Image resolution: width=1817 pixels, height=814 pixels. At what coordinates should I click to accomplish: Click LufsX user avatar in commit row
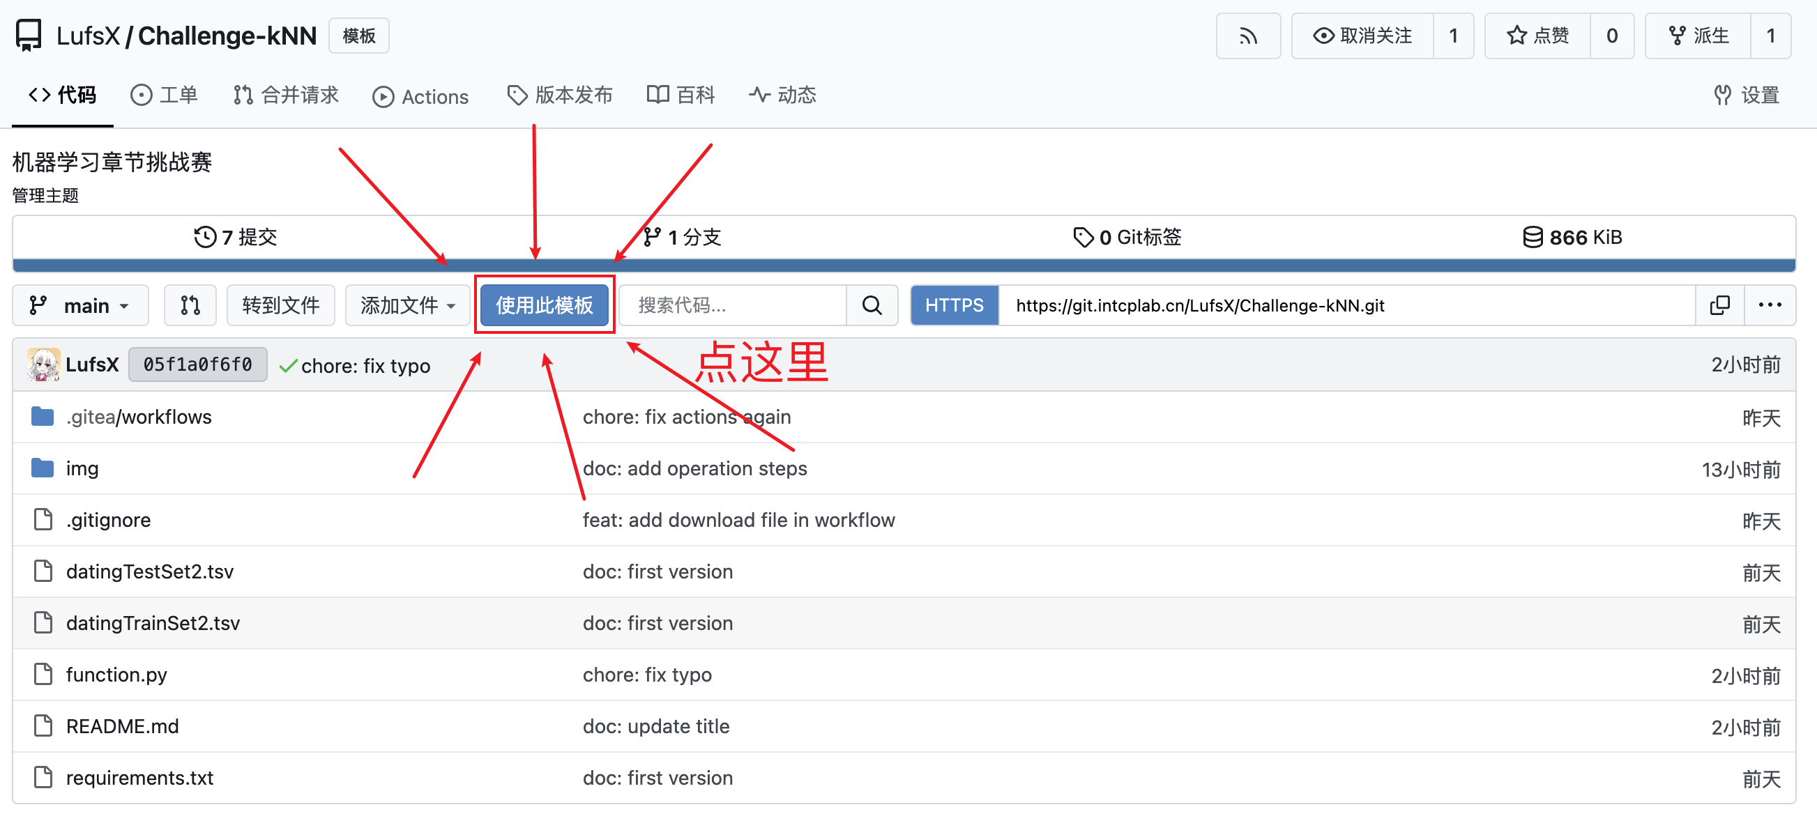tap(43, 364)
